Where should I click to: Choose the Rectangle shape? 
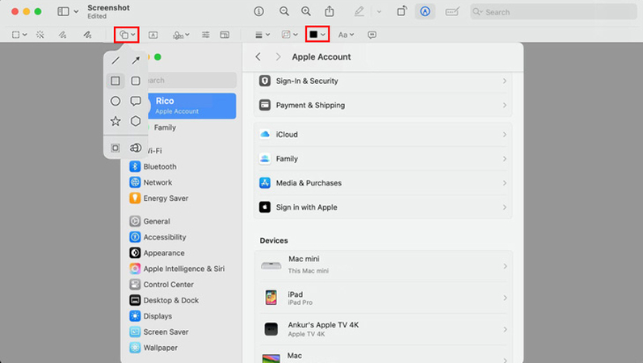pos(116,81)
